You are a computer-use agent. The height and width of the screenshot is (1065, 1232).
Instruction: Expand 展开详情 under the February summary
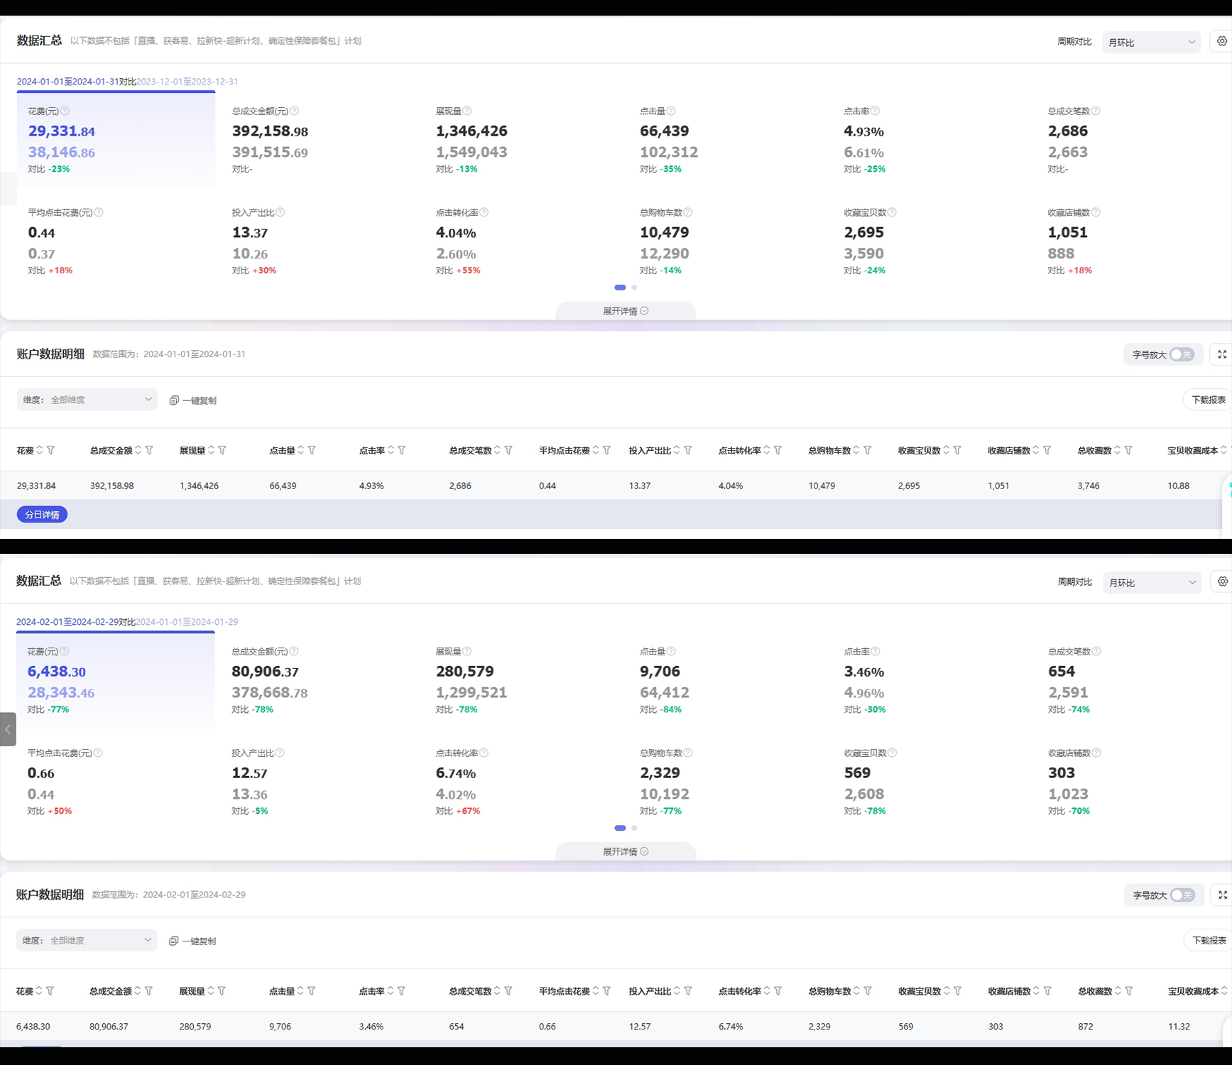[x=625, y=851]
